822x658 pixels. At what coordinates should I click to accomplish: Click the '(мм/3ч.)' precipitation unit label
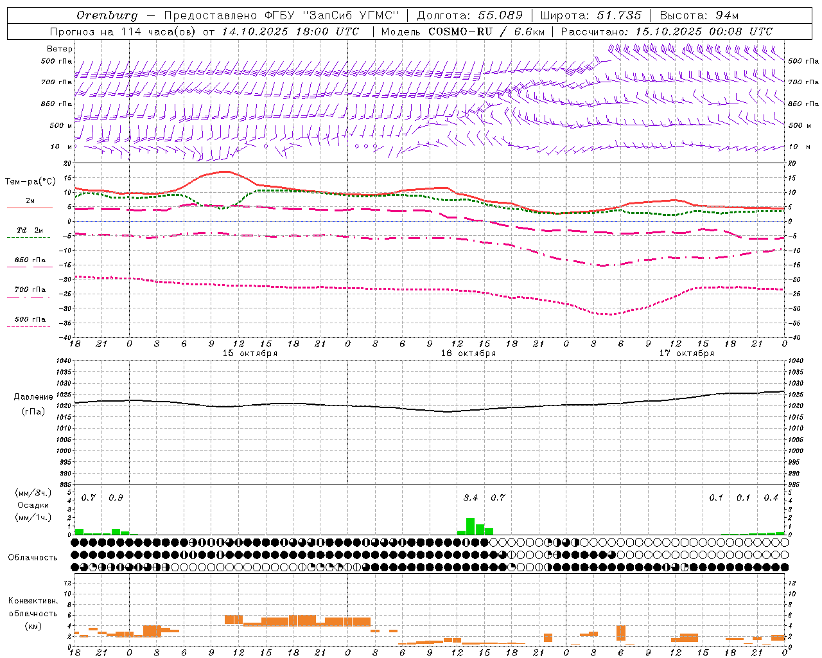pos(33,493)
